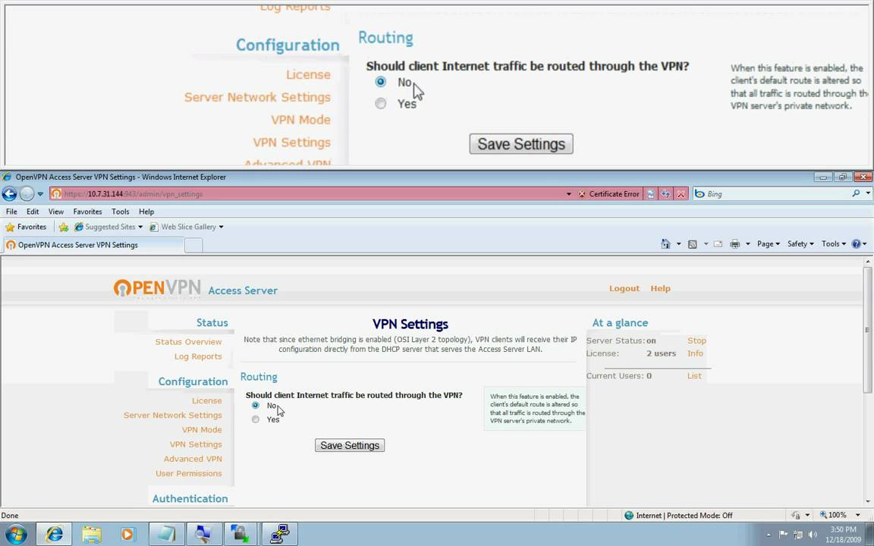Open the search provider dropdown arrow
874x546 pixels.
pos(868,193)
